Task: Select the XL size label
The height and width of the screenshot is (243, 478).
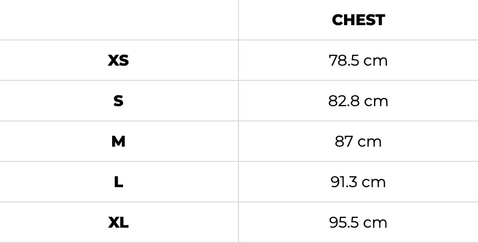Action: tap(119, 223)
